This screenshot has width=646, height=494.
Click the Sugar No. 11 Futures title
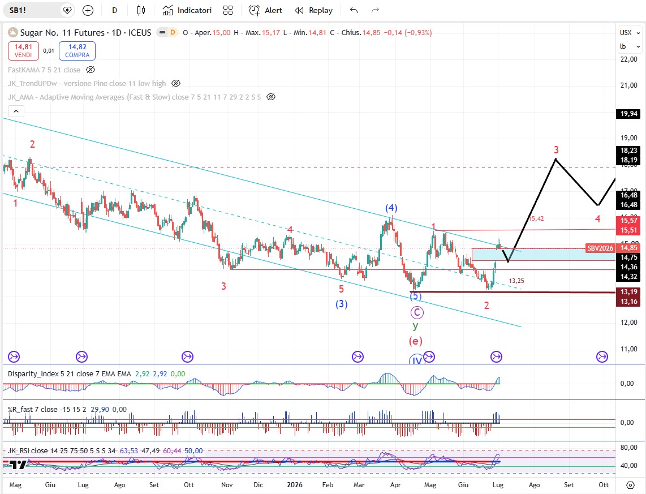pyautogui.click(x=85, y=33)
